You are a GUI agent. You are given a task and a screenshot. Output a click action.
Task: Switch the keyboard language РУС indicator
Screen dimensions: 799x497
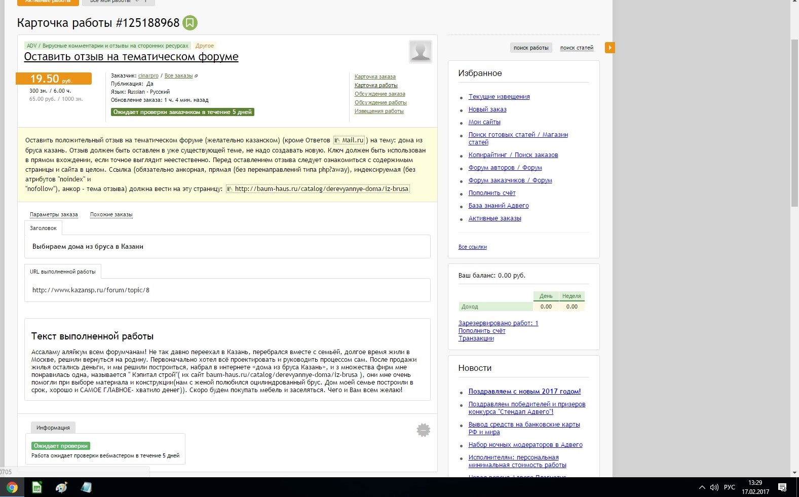730,487
